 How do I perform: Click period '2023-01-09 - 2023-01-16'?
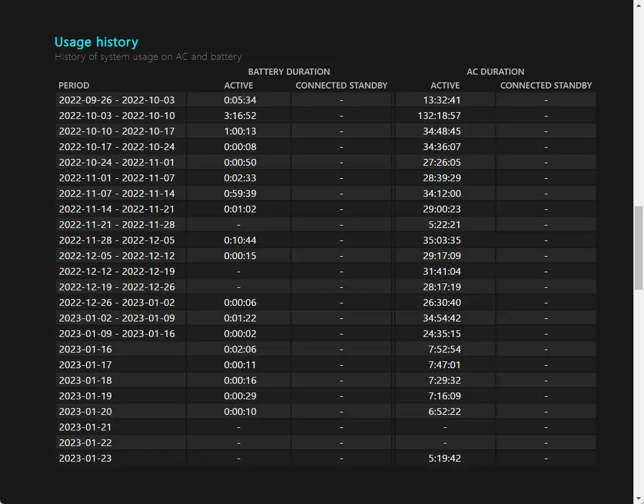[x=116, y=334]
